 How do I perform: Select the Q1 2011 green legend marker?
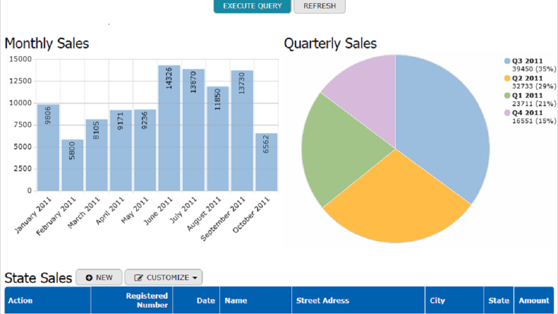click(x=507, y=95)
